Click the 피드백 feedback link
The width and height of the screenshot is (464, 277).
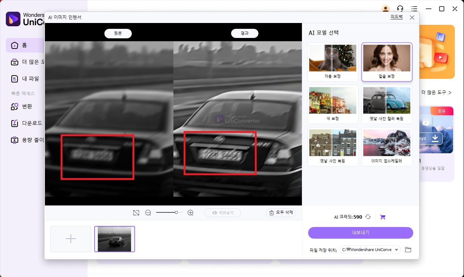(x=396, y=17)
